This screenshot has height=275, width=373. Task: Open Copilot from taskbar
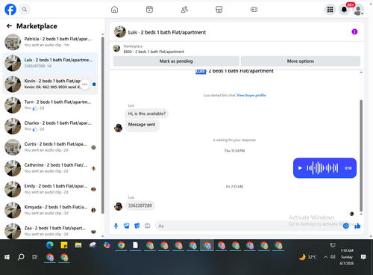click(x=107, y=245)
